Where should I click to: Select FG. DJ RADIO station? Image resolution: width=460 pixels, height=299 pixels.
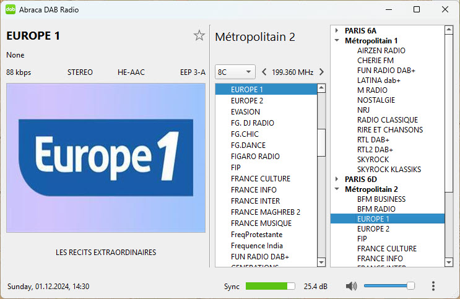pyautogui.click(x=266, y=123)
